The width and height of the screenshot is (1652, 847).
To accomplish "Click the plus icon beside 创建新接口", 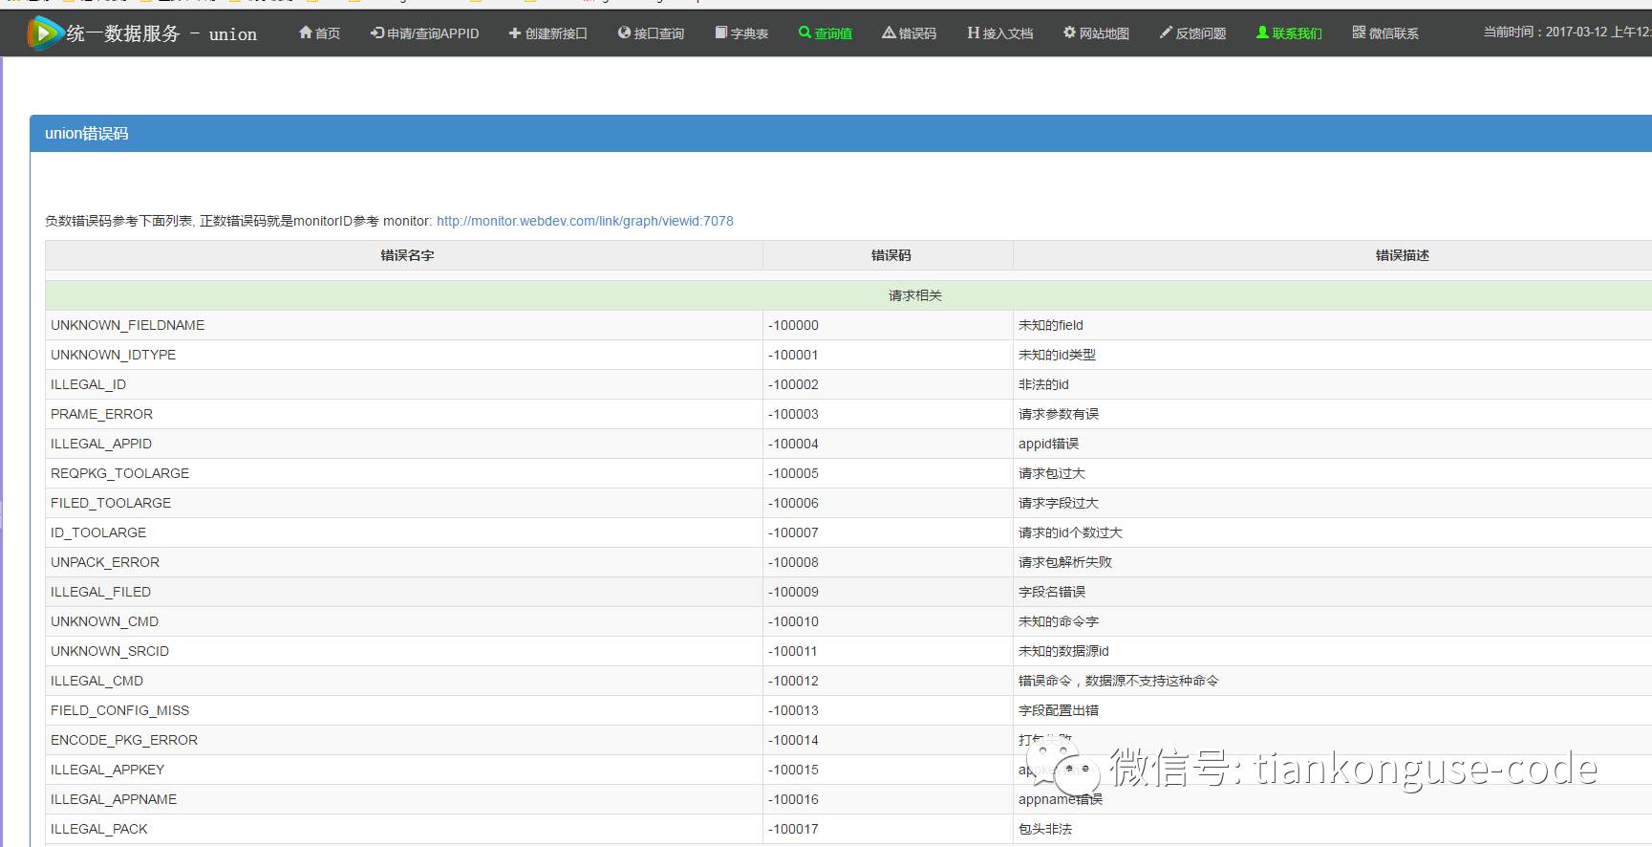I will [515, 33].
